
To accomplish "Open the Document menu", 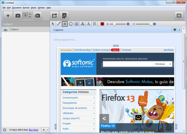I will coord(17,8).
